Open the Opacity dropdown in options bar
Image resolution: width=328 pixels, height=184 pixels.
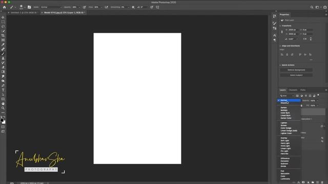point(79,7)
